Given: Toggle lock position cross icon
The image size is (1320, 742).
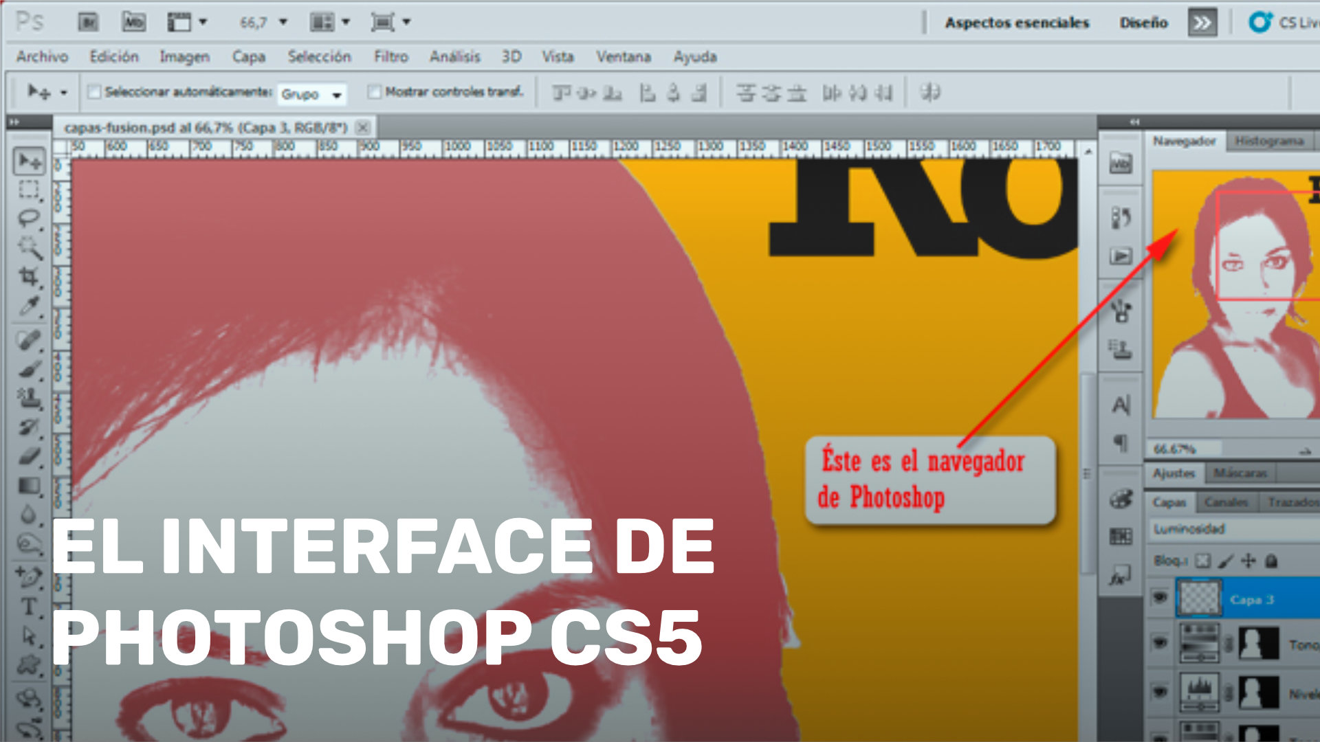Looking at the screenshot, I should pos(1248,561).
